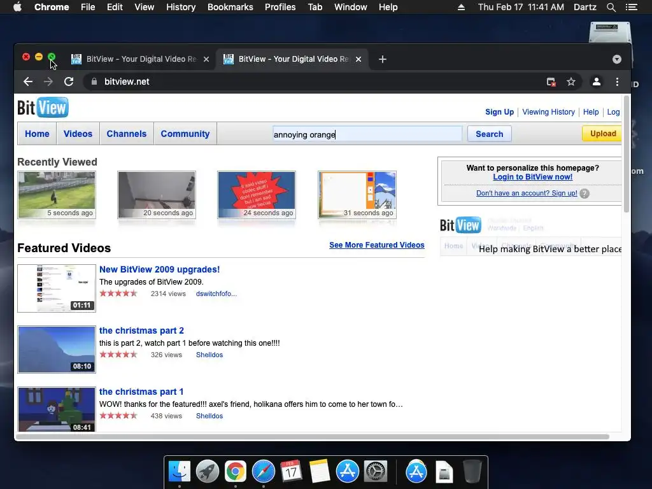
Task: Open the File menu
Action: point(88,7)
